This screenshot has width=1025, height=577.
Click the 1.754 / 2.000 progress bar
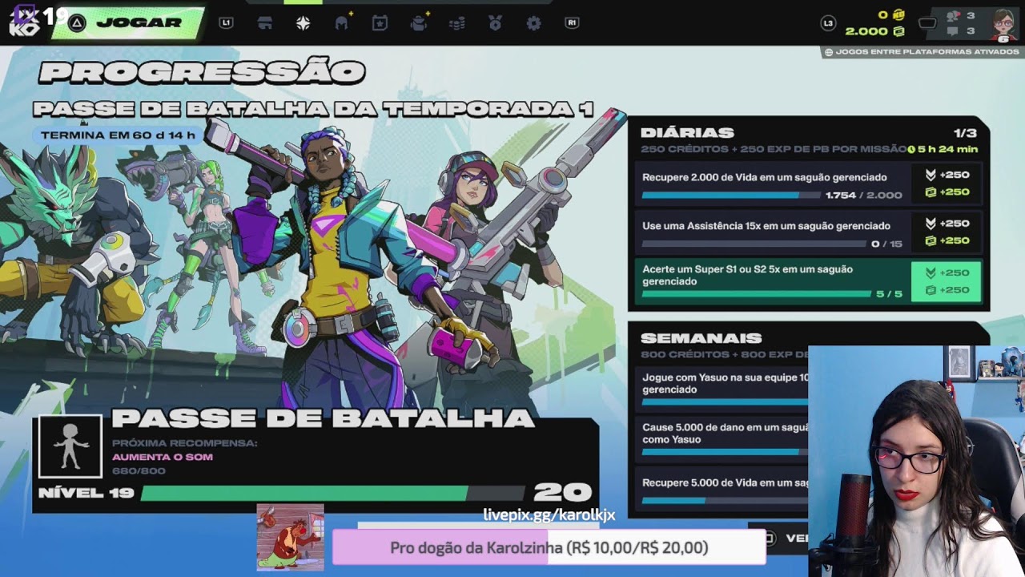[731, 196]
